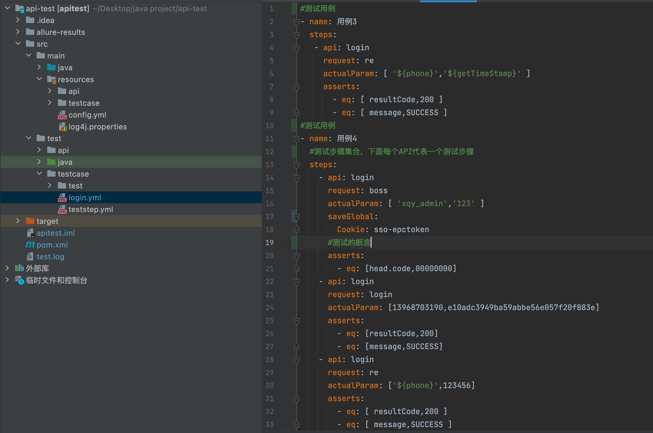Click the apitest.iml file icon
The image size is (653, 433).
[x=31, y=233]
